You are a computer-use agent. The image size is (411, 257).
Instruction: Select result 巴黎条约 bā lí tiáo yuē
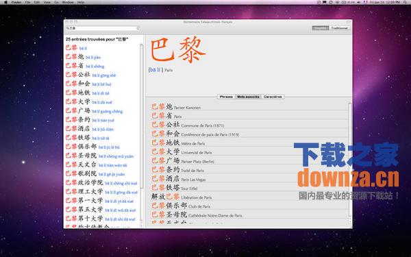tap(90, 119)
